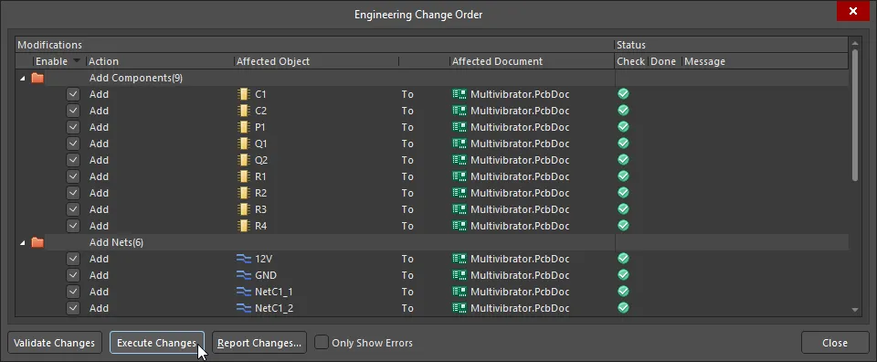Uncheck the Enable box for C2

[x=73, y=111]
